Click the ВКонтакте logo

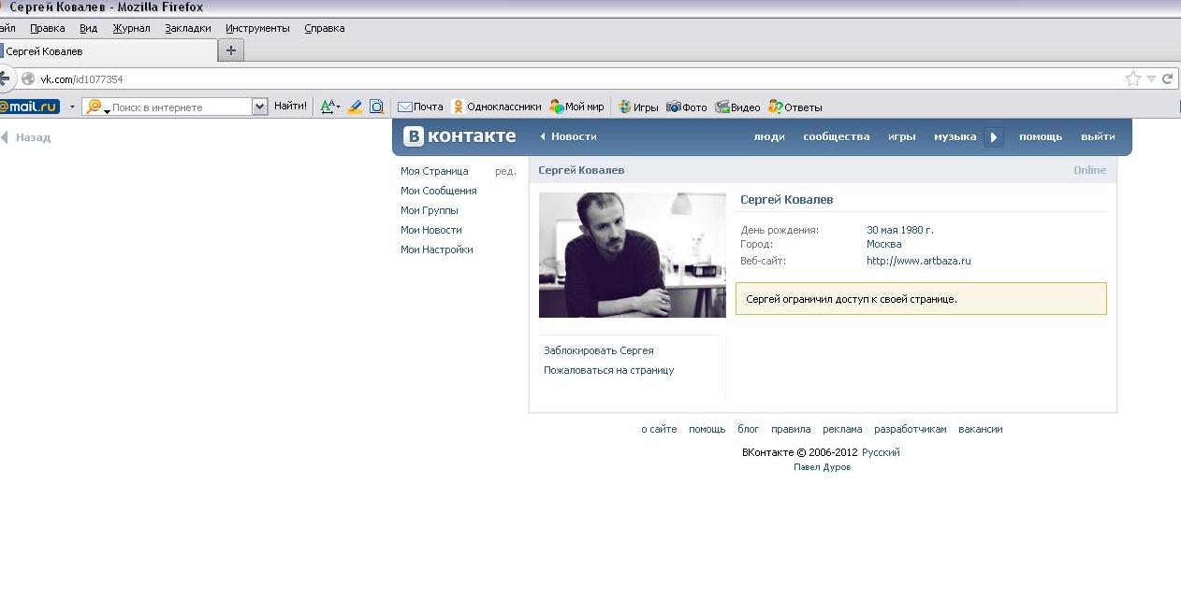tap(459, 136)
